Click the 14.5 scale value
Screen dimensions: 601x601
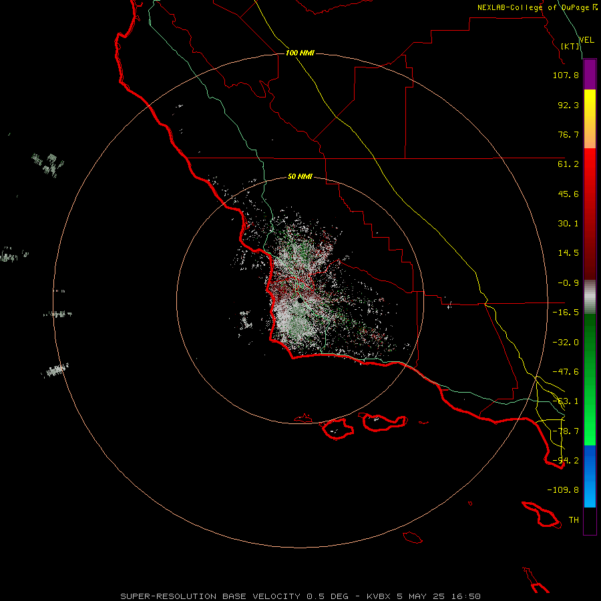tap(568, 253)
